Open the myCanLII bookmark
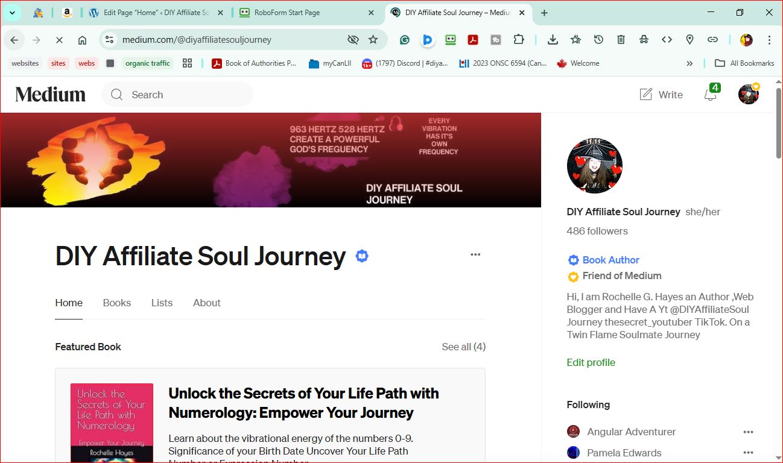The image size is (783, 463). click(330, 63)
